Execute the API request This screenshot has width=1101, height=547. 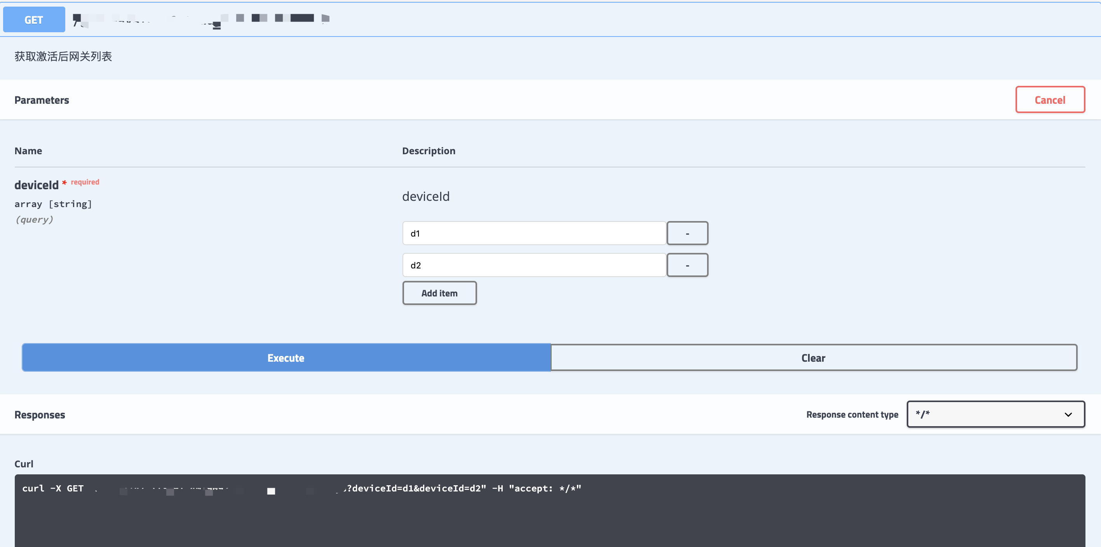pyautogui.click(x=286, y=358)
